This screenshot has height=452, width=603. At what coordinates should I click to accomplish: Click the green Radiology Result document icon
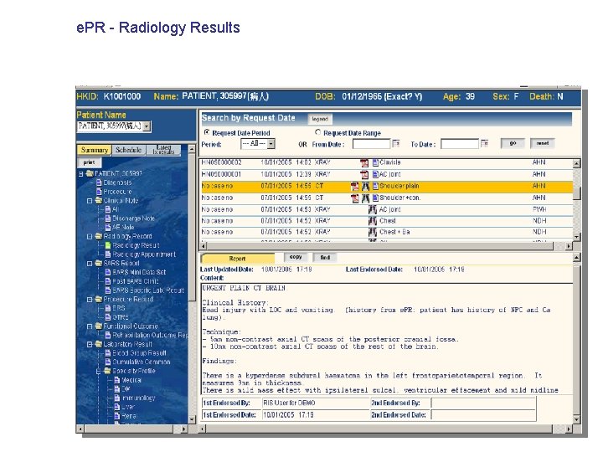tap(108, 245)
